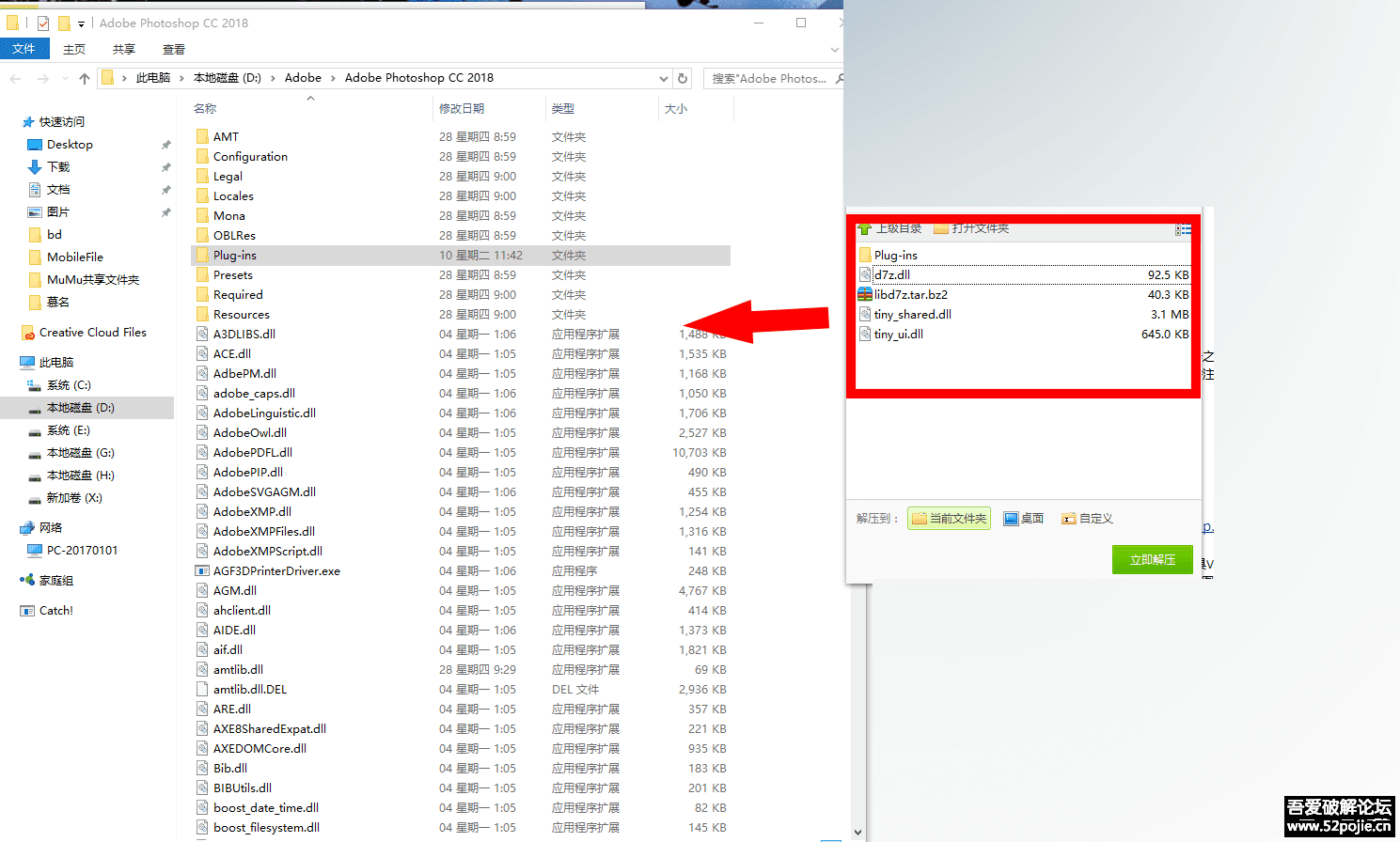Toggle list view icon in extractor window

pyautogui.click(x=1183, y=229)
